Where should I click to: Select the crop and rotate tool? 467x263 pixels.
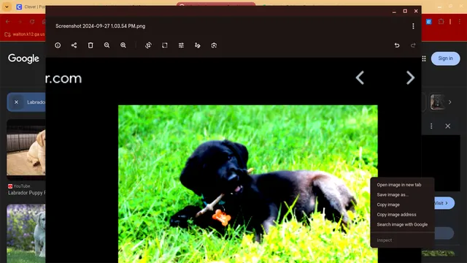click(x=148, y=45)
